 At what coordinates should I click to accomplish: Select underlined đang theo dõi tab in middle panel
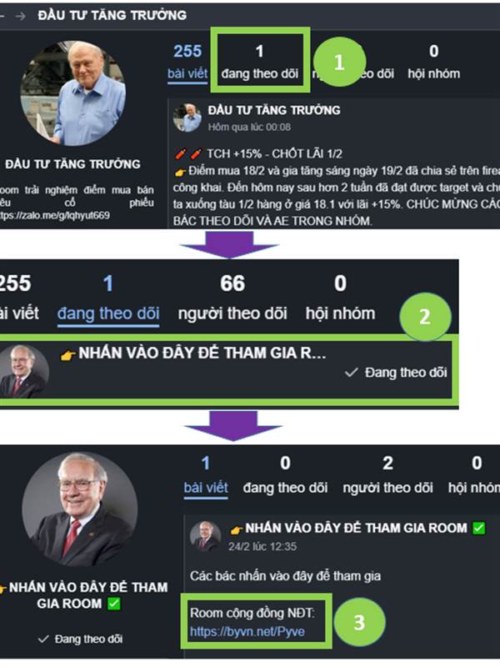coord(108,313)
